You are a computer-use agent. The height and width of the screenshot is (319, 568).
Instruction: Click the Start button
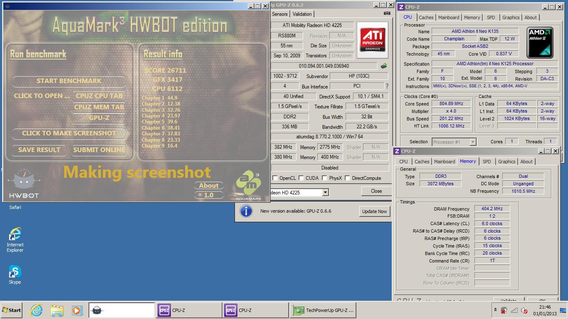point(12,310)
